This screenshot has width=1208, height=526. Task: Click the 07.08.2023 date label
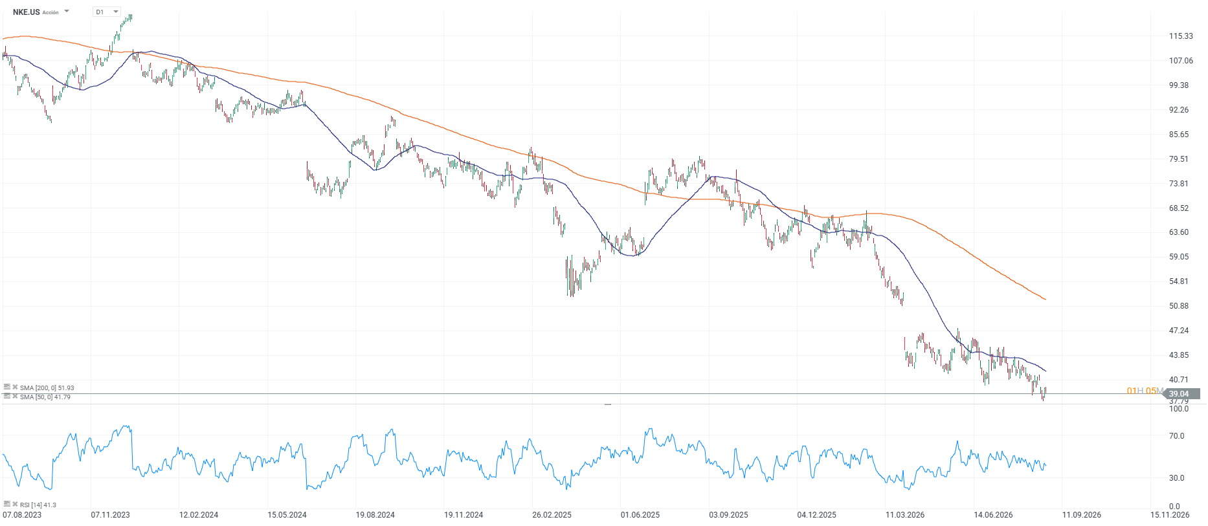click(x=22, y=515)
